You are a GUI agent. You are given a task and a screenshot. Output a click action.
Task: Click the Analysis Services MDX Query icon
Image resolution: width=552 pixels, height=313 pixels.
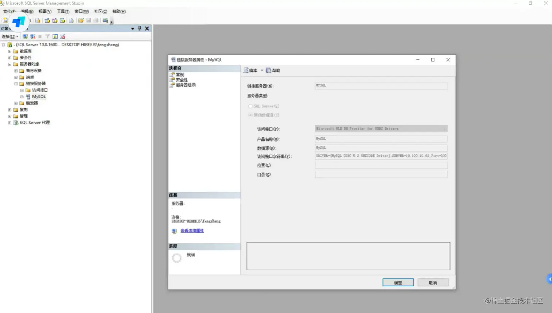pyautogui.click(x=47, y=20)
